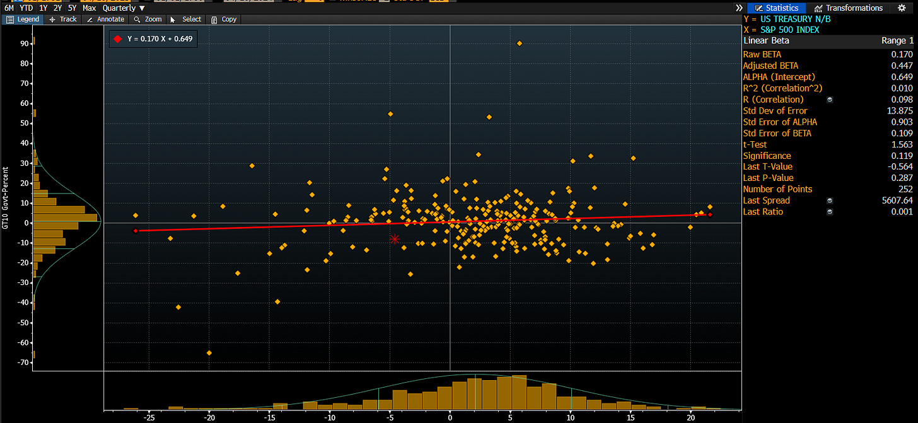The width and height of the screenshot is (918, 423).
Task: Open the Quarterly periodicity dropdown
Action: tap(123, 8)
